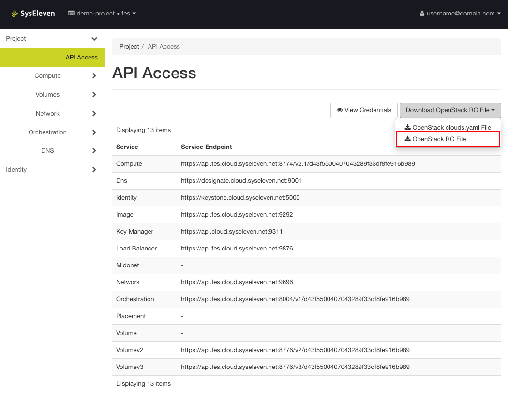Click the user avatar icon in header
The width and height of the screenshot is (508, 397).
(422, 13)
